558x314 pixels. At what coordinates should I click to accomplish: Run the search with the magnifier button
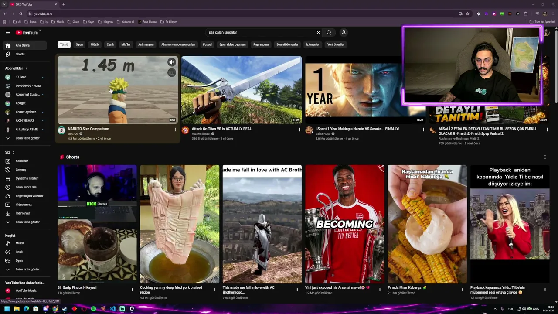[x=329, y=32]
